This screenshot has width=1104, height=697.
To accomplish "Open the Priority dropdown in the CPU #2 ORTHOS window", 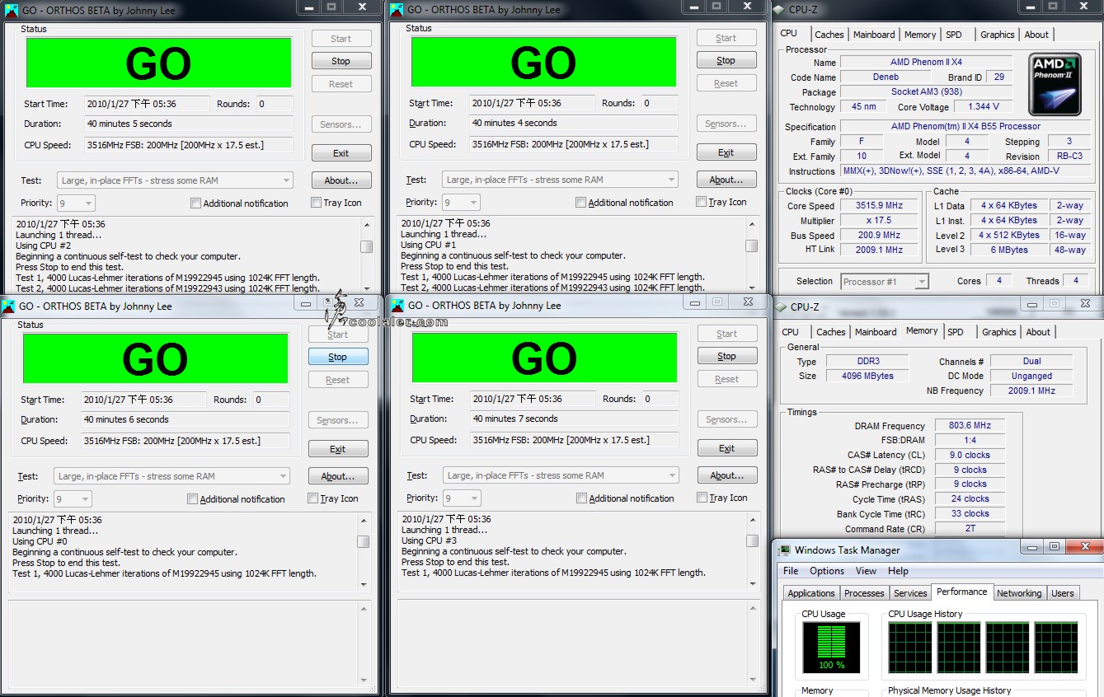I will coord(77,203).
